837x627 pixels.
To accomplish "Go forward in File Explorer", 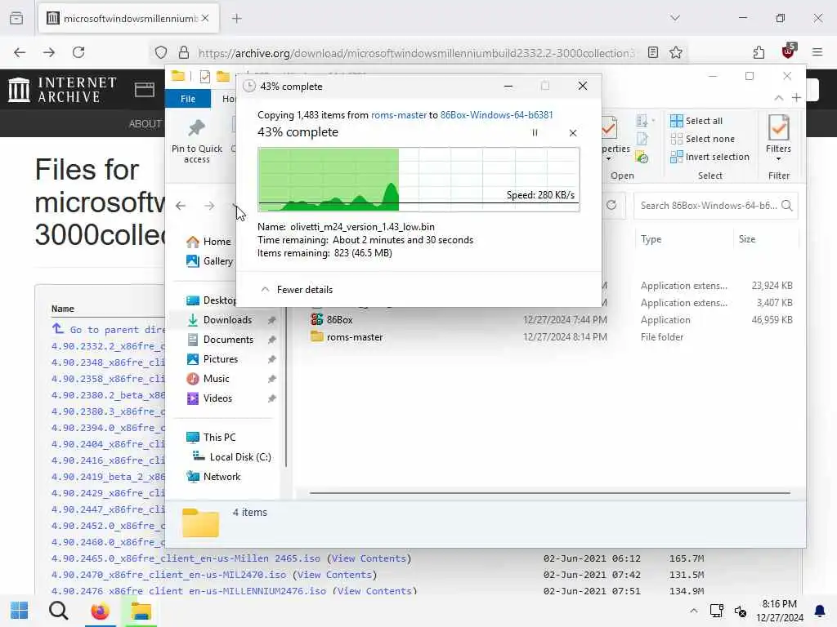I will pos(209,206).
